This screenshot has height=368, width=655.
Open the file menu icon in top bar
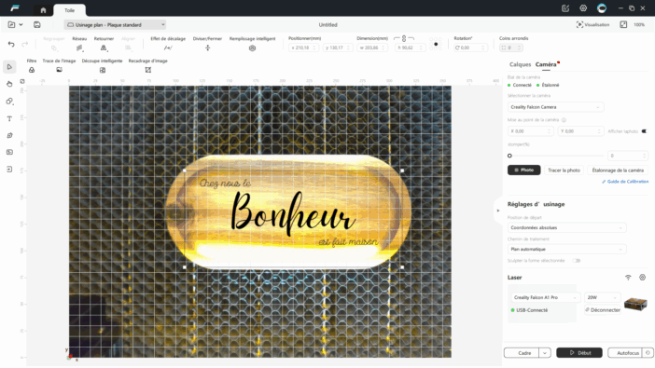tap(12, 24)
